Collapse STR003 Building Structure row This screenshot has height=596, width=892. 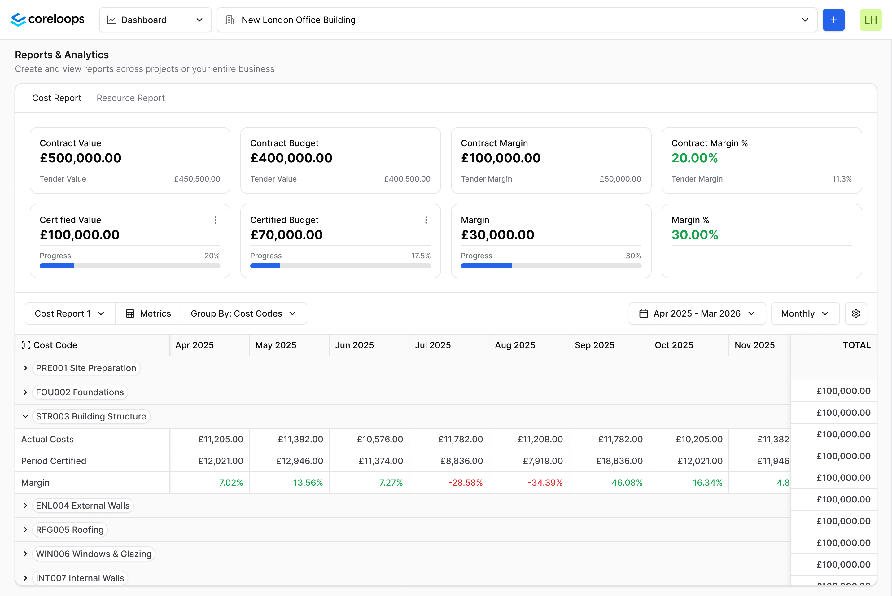(x=25, y=416)
